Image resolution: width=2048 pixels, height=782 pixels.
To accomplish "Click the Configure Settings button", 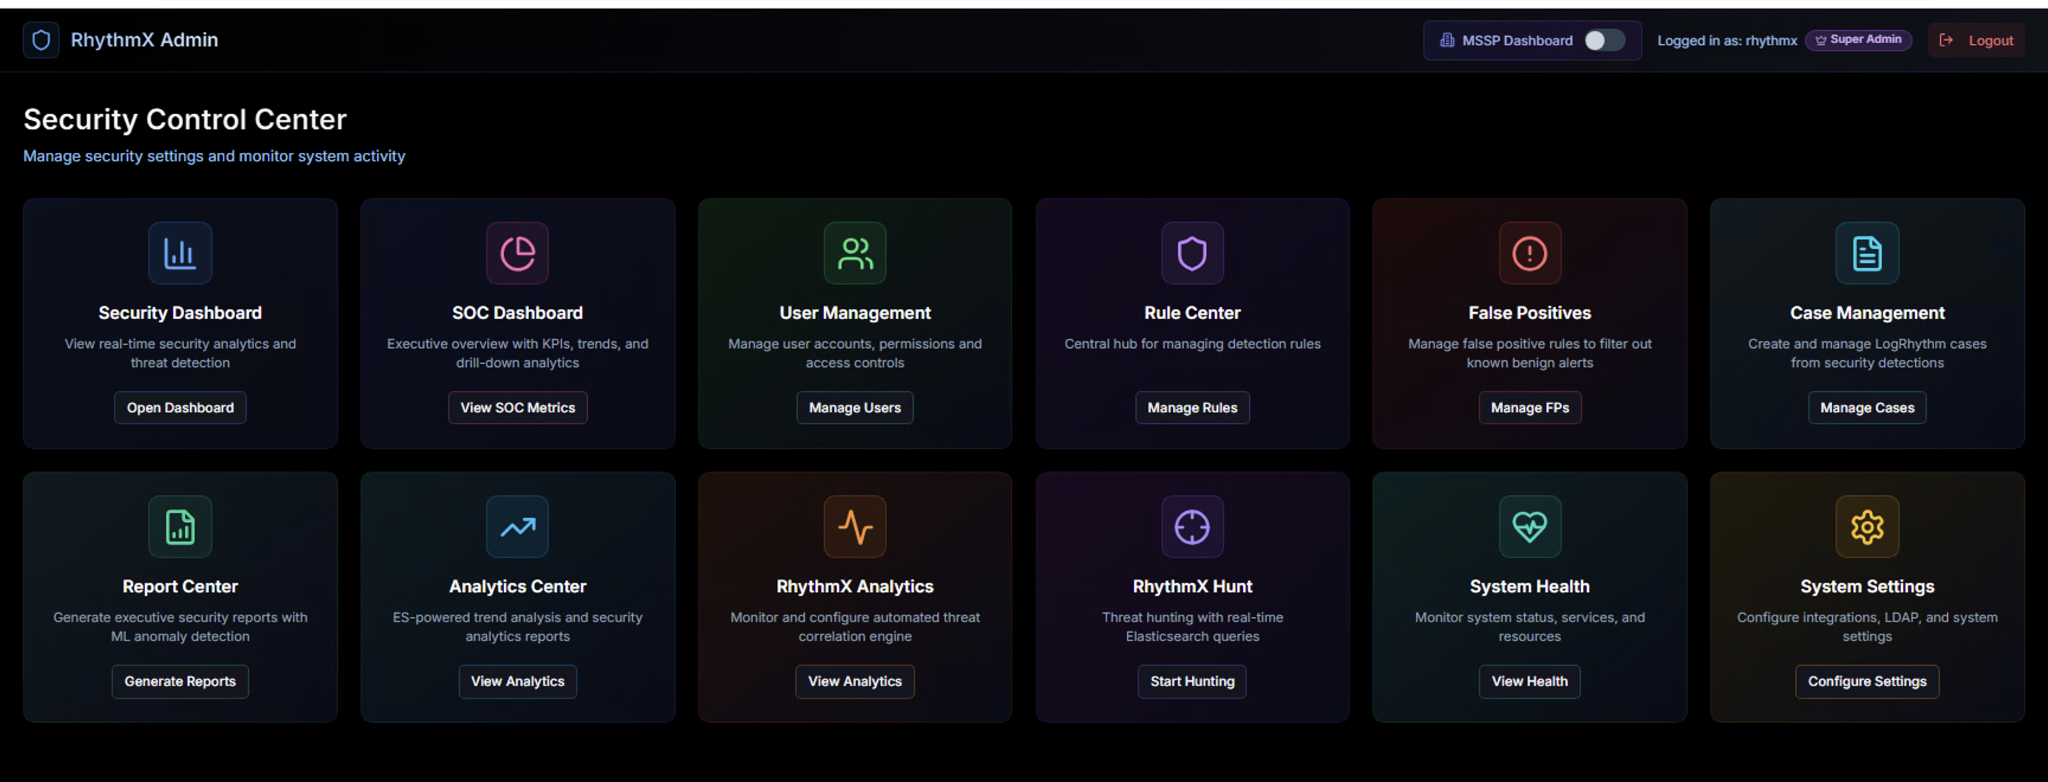I will [1866, 681].
